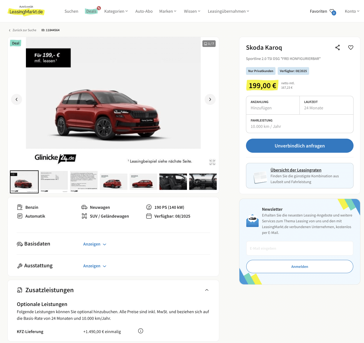Viewport: 364px width, 343px height.
Task: Open the Laufzeit 24 Monate selector
Action: pyautogui.click(x=326, y=105)
